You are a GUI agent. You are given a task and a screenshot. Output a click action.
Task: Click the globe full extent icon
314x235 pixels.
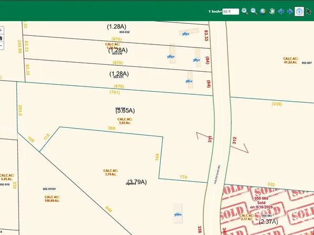pyautogui.click(x=263, y=12)
